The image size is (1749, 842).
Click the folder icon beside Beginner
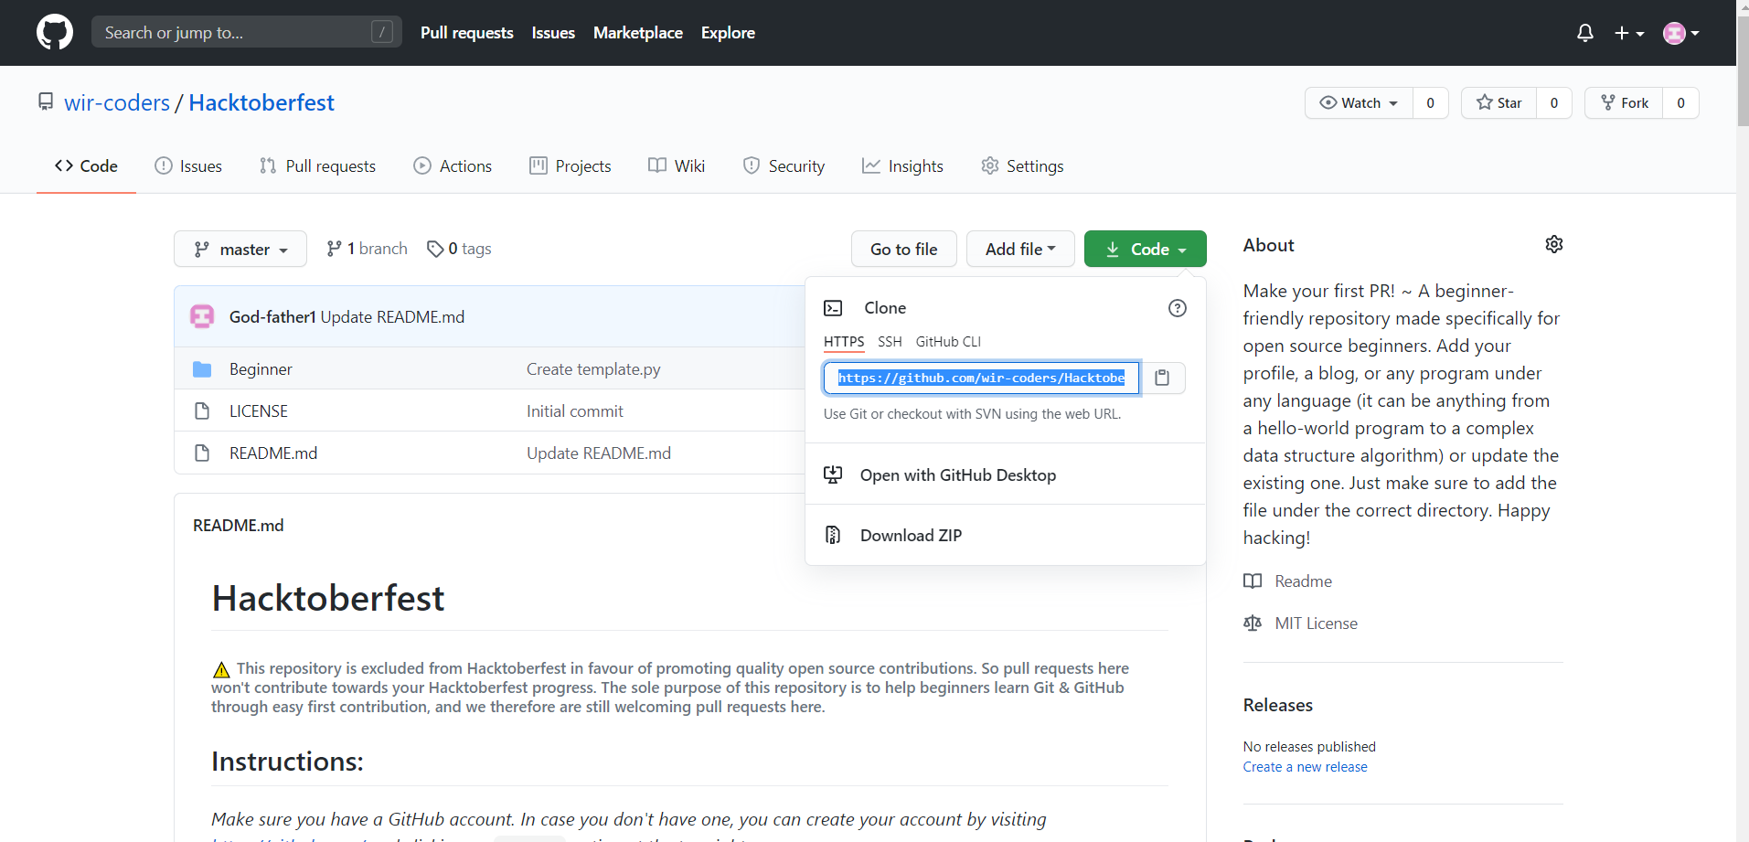click(202, 369)
